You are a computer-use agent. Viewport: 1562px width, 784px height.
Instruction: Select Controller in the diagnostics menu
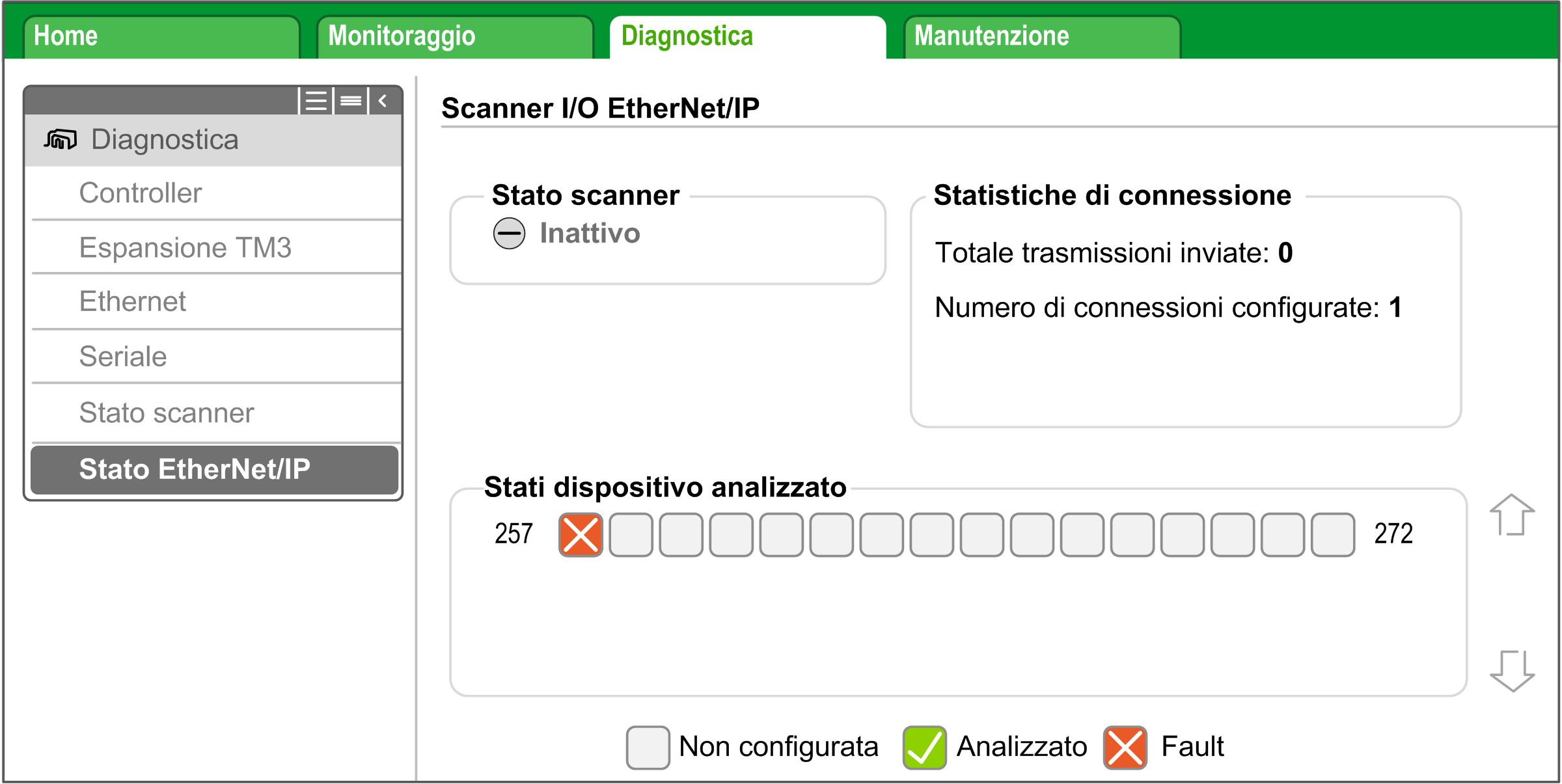tap(141, 193)
